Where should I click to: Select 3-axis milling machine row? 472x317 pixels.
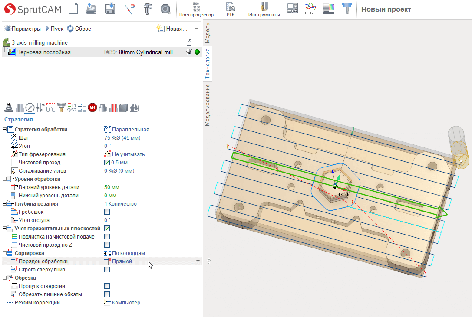102,42
